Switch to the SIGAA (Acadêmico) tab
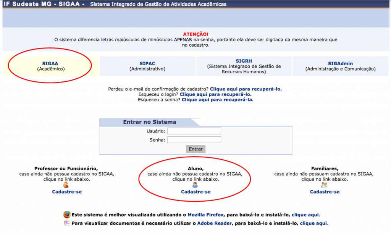This screenshot has width=391, height=233. (x=51, y=66)
